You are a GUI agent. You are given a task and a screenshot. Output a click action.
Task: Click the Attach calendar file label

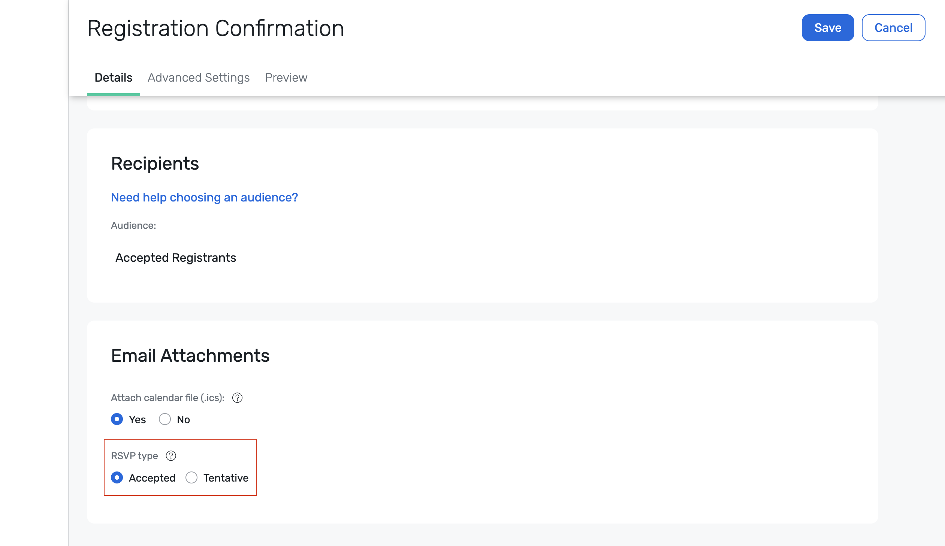pos(167,398)
